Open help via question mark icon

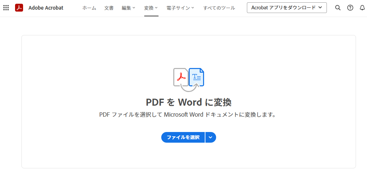click(350, 8)
